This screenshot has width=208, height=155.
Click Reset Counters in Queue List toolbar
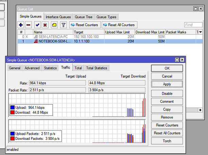tap(84, 25)
